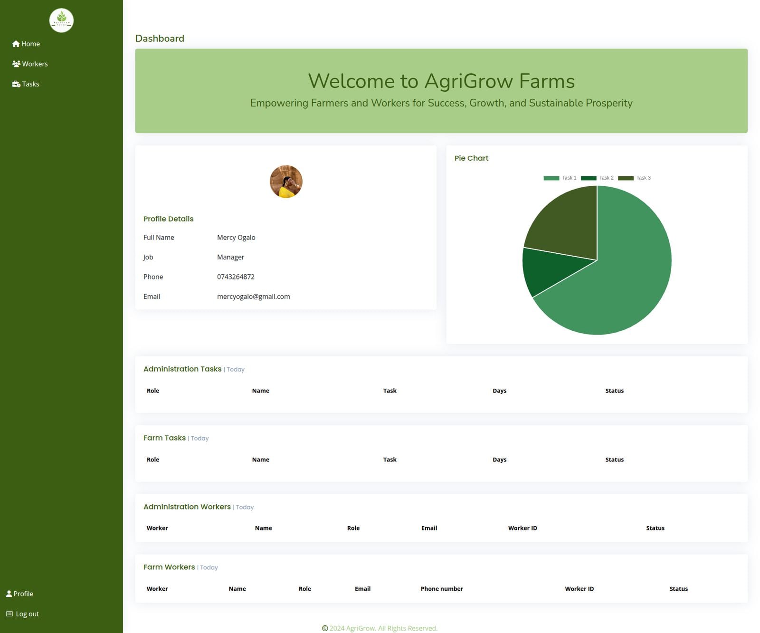Toggle Task 3 legend color box
760x633 pixels.
tap(626, 178)
